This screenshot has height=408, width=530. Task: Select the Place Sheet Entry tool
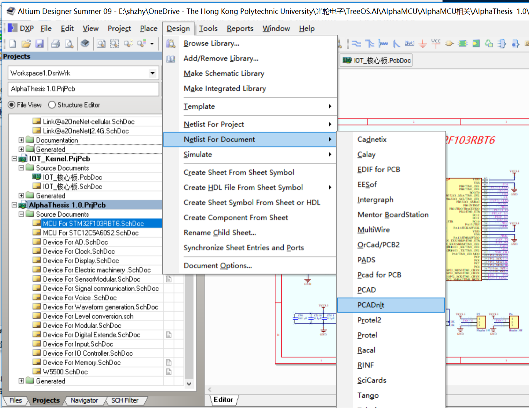[x=476, y=44]
